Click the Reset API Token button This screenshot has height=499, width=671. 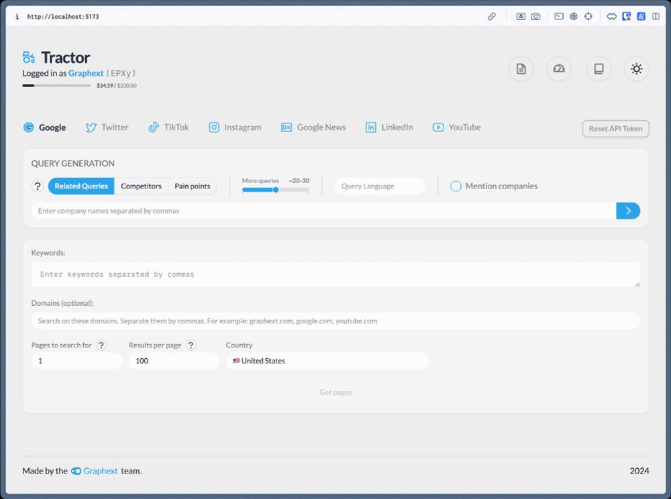(615, 129)
